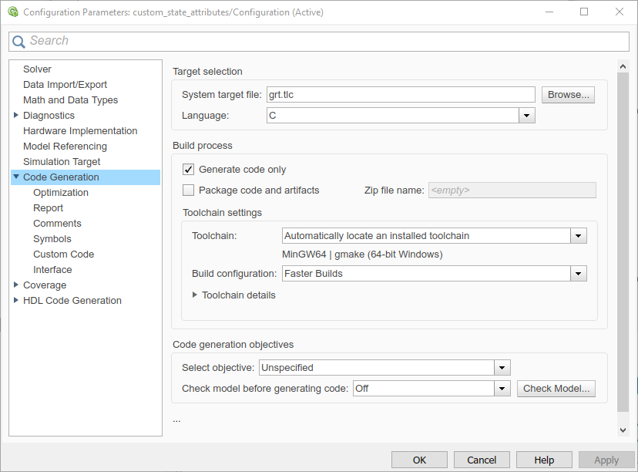The height and width of the screenshot is (472, 638).
Task: Open the Language dropdown
Action: 526,116
